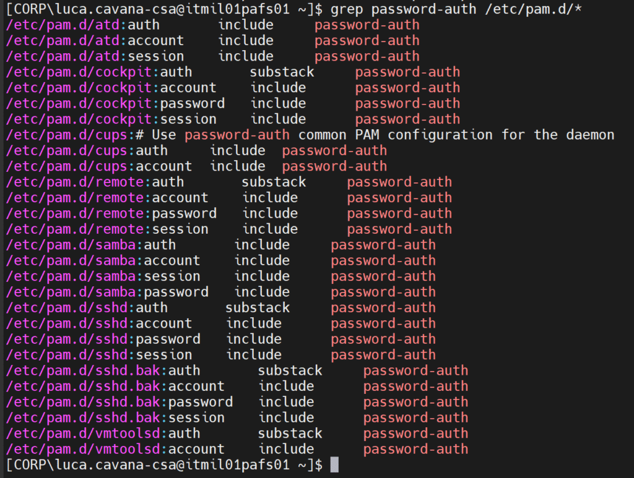Viewport: 634px width, 478px height.
Task: Click /etc/pam.d/vmtoolsd:account path text
Action: [x=115, y=449]
